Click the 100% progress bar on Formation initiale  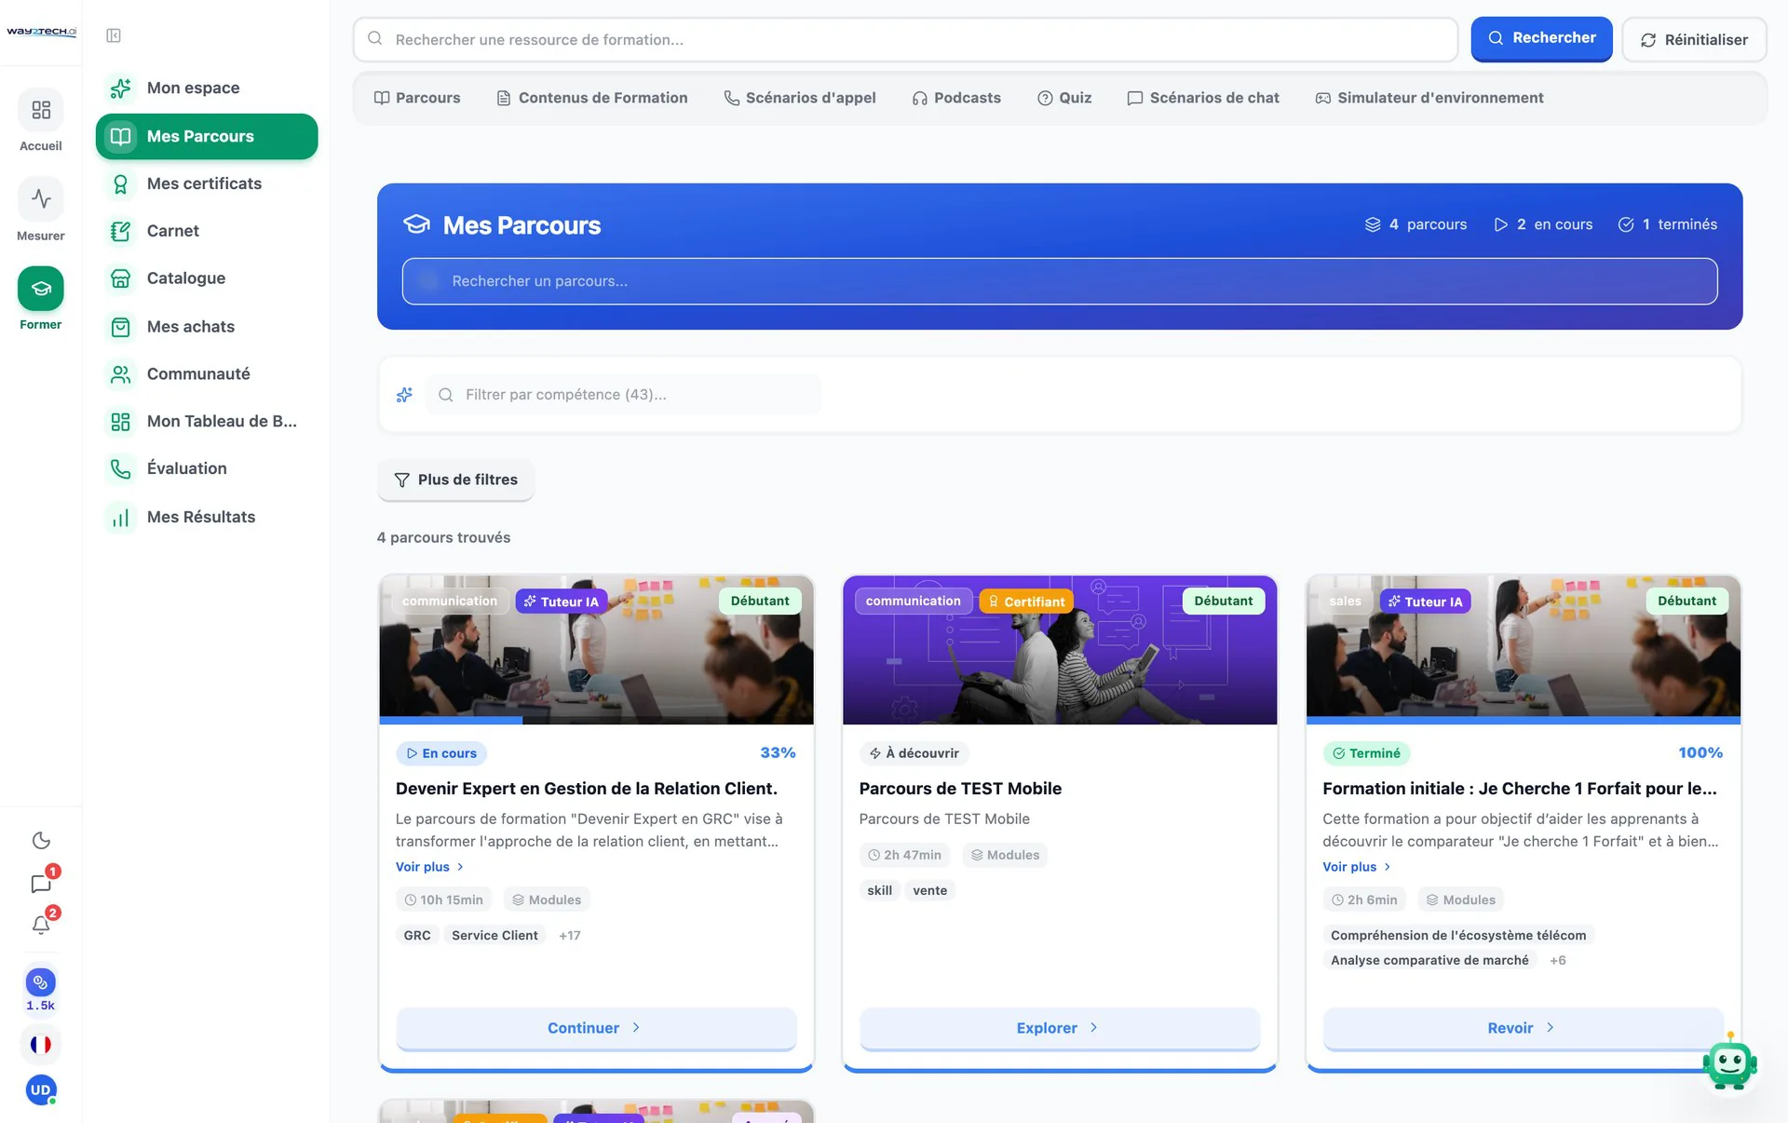point(1523,721)
